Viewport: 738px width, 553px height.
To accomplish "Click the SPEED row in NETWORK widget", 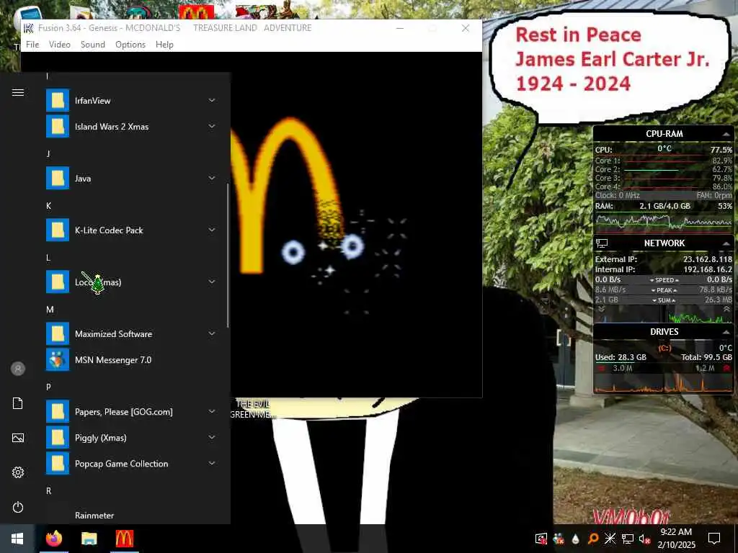I will pyautogui.click(x=664, y=280).
